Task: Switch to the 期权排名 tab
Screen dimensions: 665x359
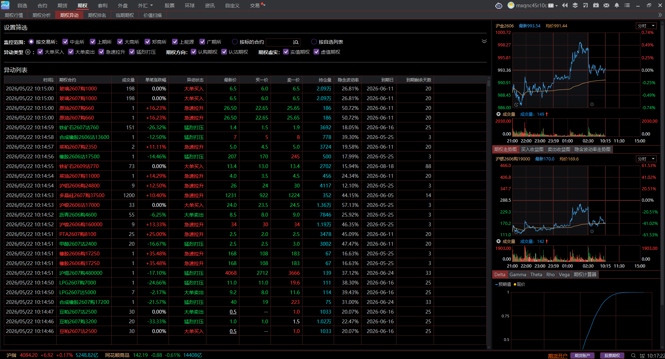Action: click(97, 15)
